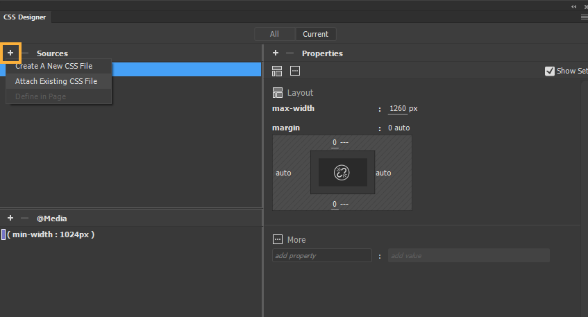Click the Add Media Query plus icon

click(x=10, y=218)
